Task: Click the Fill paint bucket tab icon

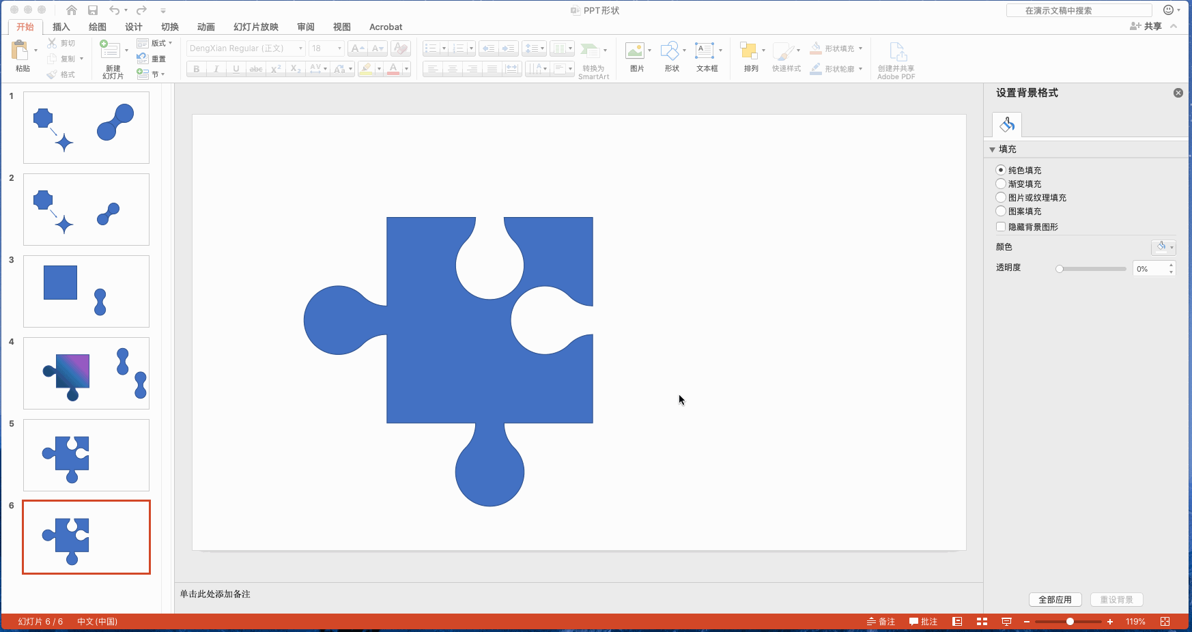Action: click(1007, 124)
